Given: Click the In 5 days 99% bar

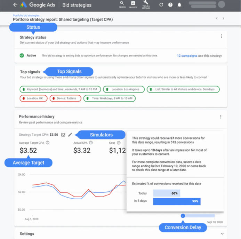Looking at the screenshot, I should [x=177, y=201].
